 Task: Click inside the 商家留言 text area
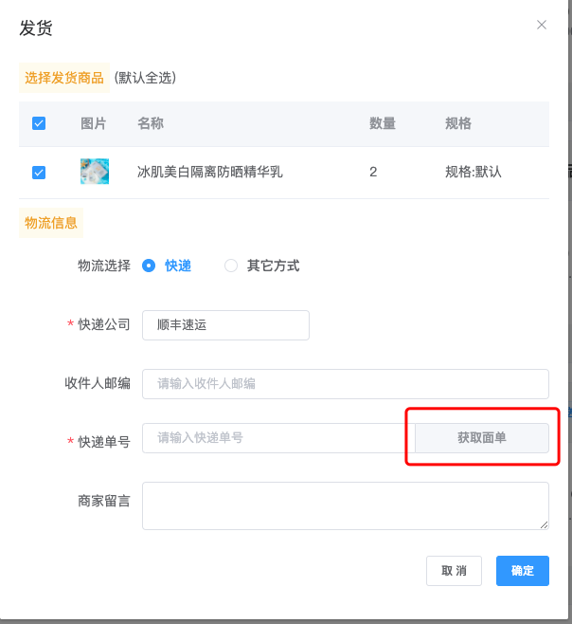[346, 505]
